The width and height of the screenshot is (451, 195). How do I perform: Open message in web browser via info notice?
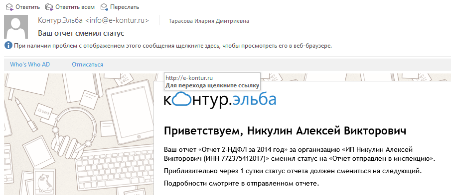173,45
